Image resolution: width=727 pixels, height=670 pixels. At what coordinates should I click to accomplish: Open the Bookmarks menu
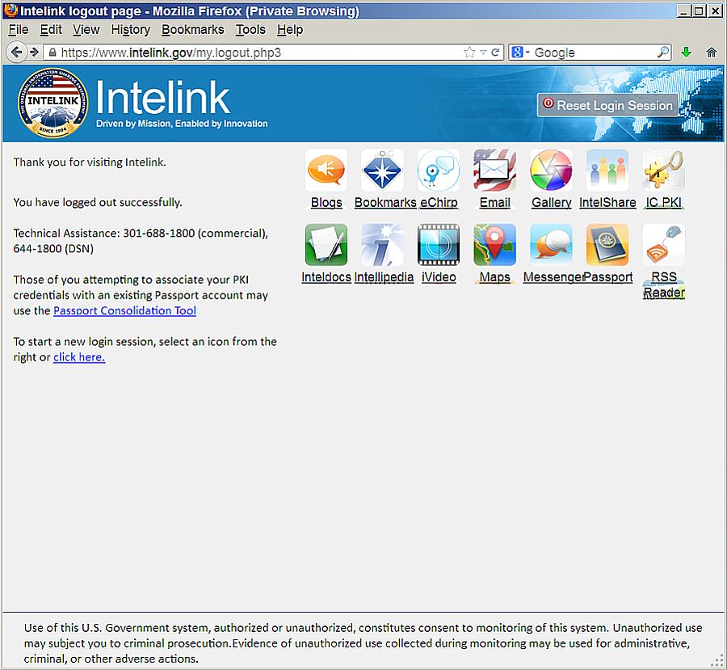pos(192,30)
